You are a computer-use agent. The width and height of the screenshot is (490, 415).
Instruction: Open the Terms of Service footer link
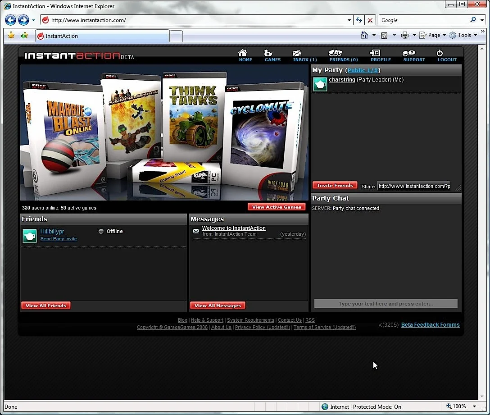pyautogui.click(x=325, y=327)
